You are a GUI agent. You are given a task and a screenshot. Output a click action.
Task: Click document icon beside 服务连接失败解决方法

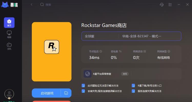[133, 91]
